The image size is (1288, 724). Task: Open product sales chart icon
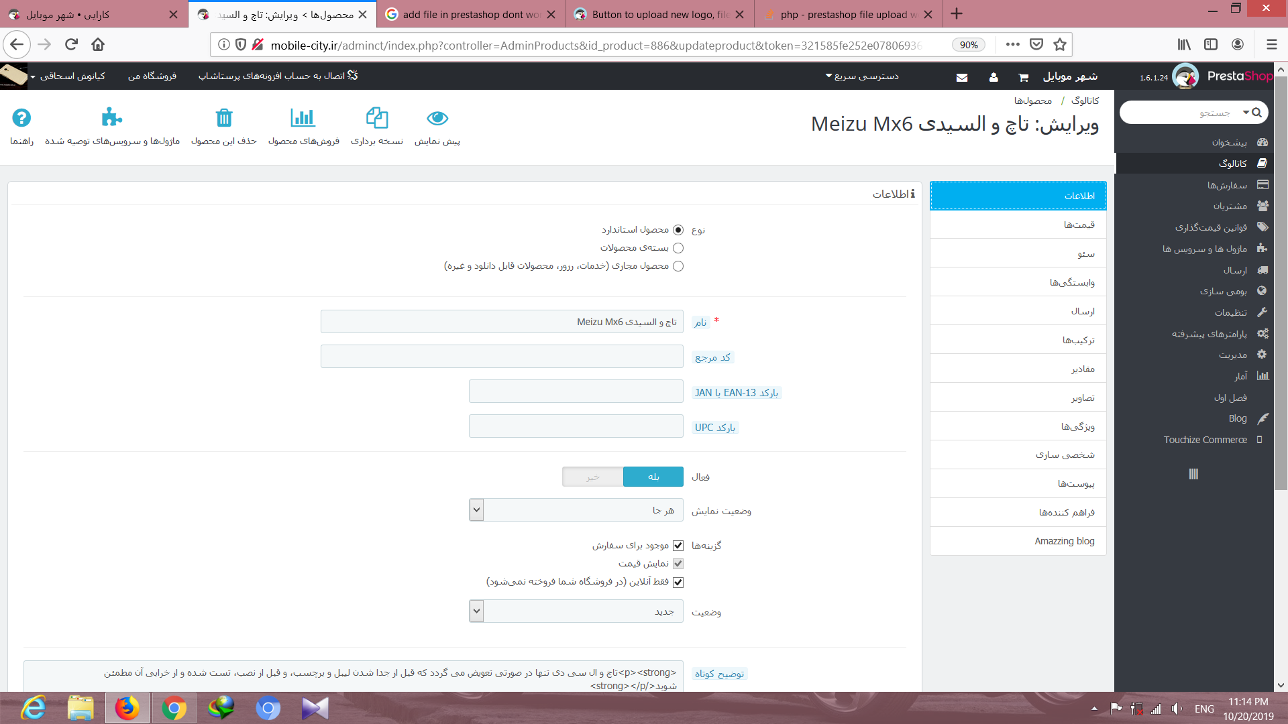click(x=303, y=118)
